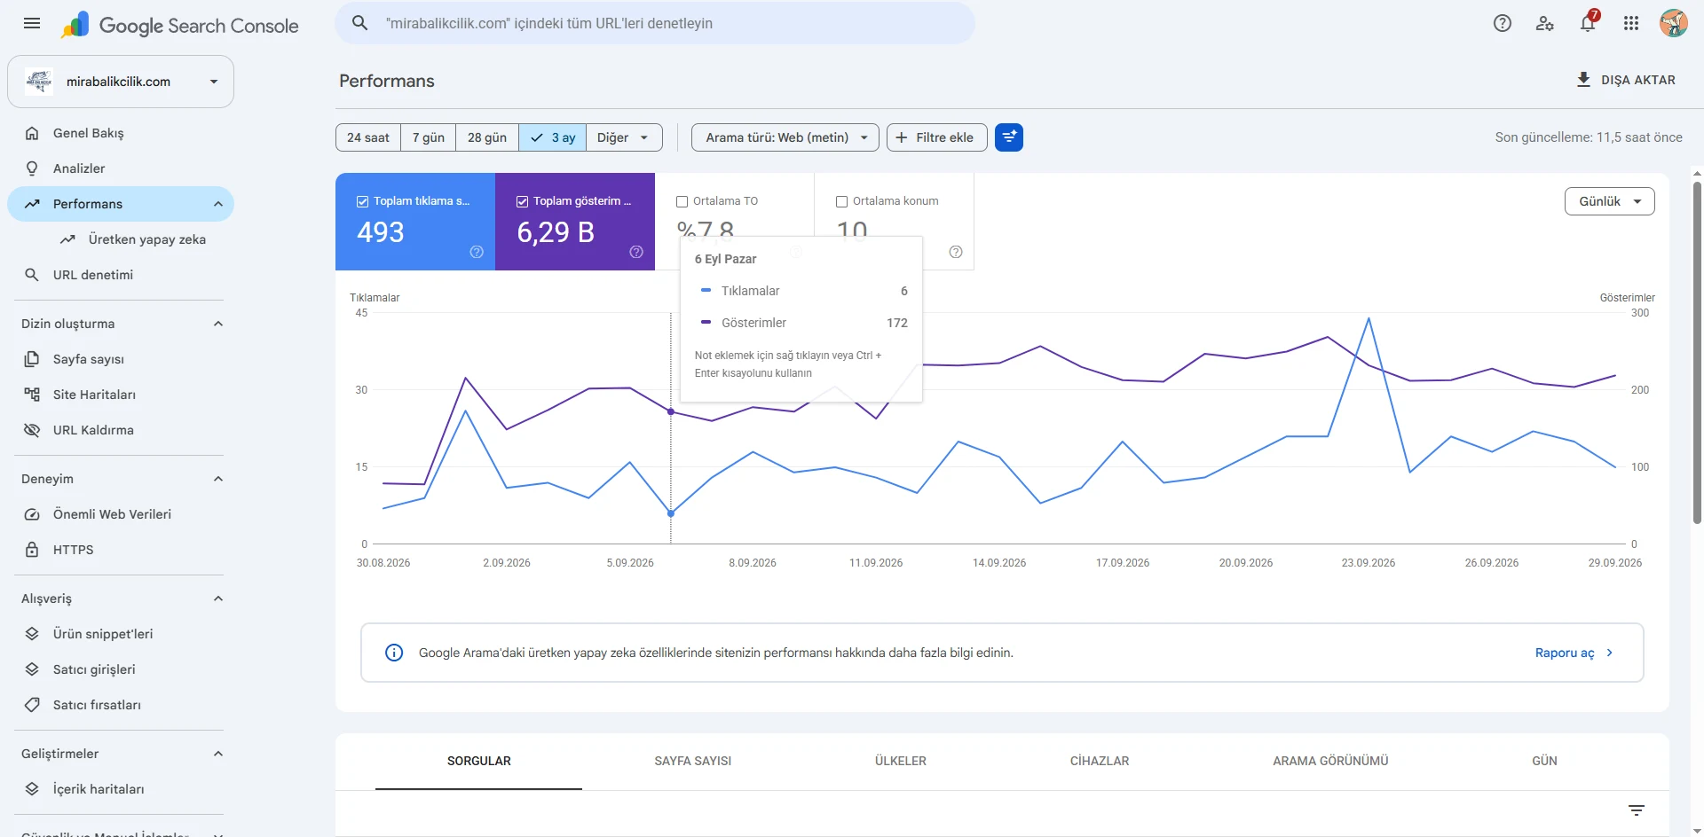Switch to the ÜLKELER tab
Viewport: 1704px width, 837px height.
901,761
